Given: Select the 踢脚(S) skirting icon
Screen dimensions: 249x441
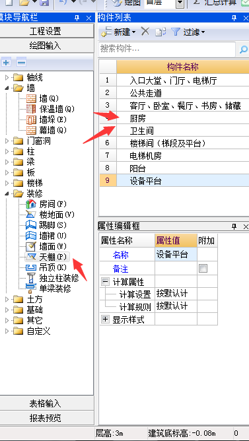Looking at the screenshot, I should pos(31,225).
